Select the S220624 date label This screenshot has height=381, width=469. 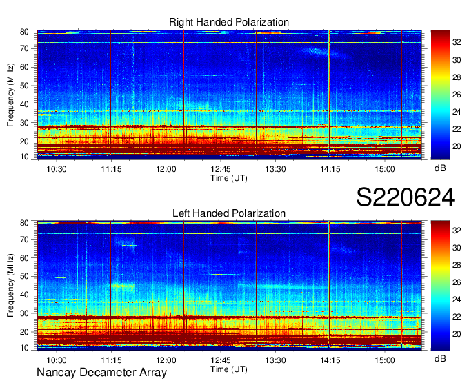(406, 197)
